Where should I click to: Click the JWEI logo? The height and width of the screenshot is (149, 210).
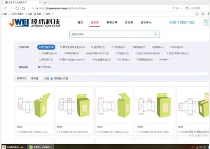click(34, 22)
